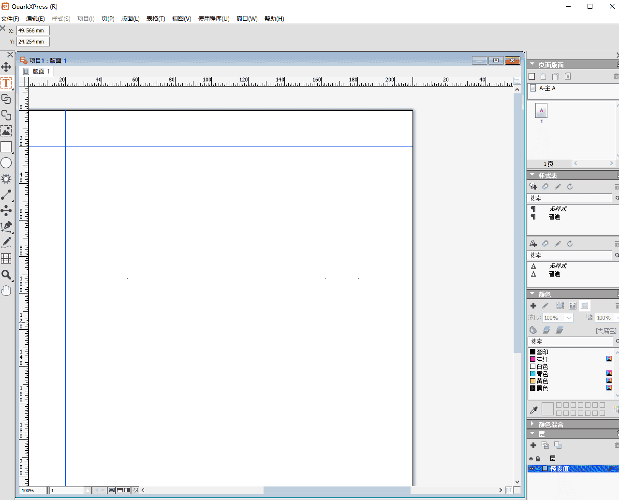Click the eye column header in Layers

[x=531, y=459]
